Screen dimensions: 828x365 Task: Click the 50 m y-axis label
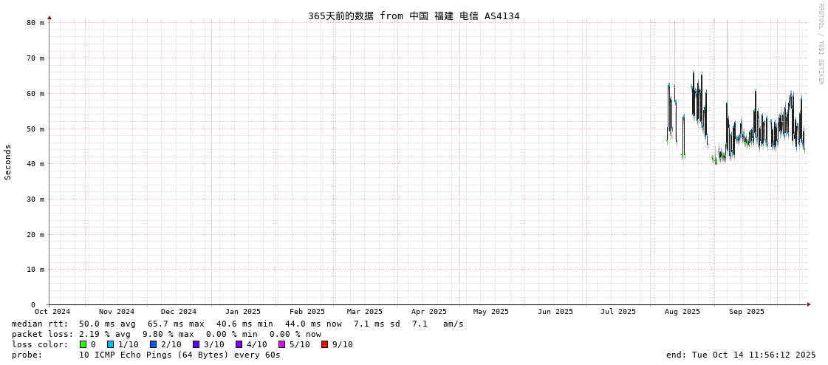[x=36, y=129]
